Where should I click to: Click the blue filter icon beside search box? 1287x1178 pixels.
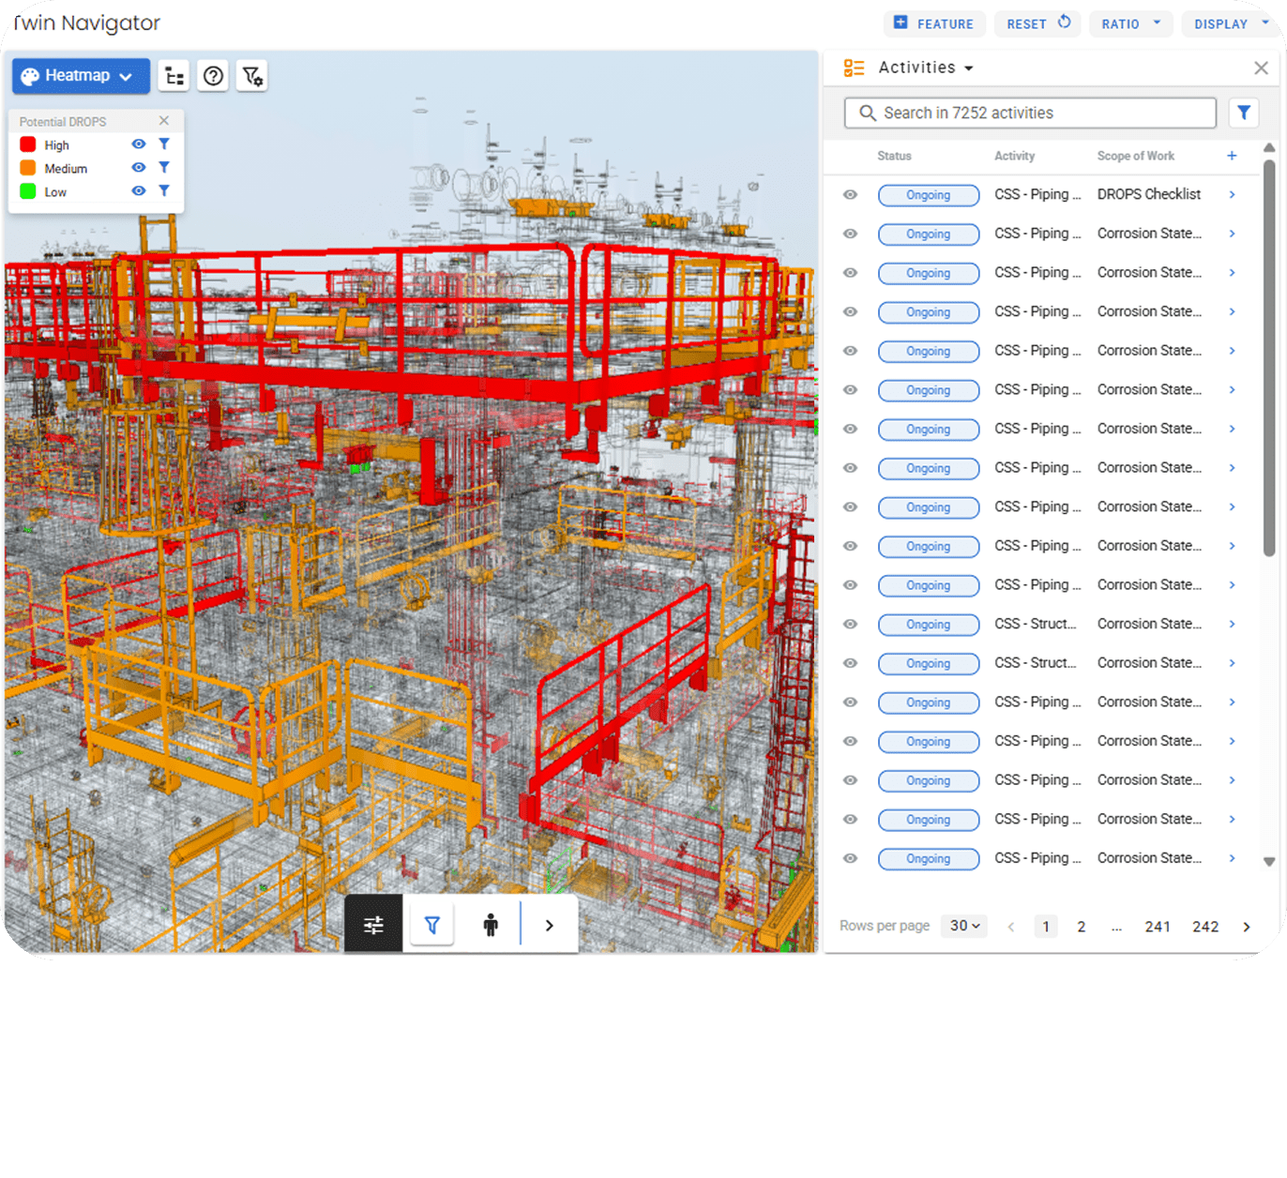[1243, 113]
